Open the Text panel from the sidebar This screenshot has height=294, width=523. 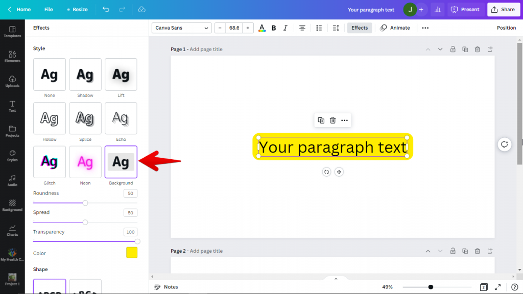tap(11, 106)
